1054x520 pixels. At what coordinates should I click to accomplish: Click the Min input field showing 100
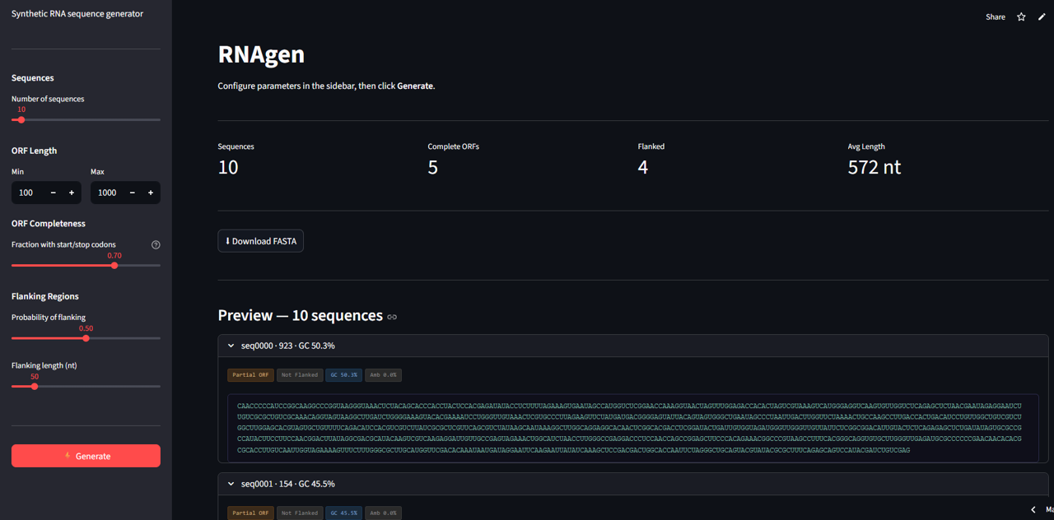(28, 193)
